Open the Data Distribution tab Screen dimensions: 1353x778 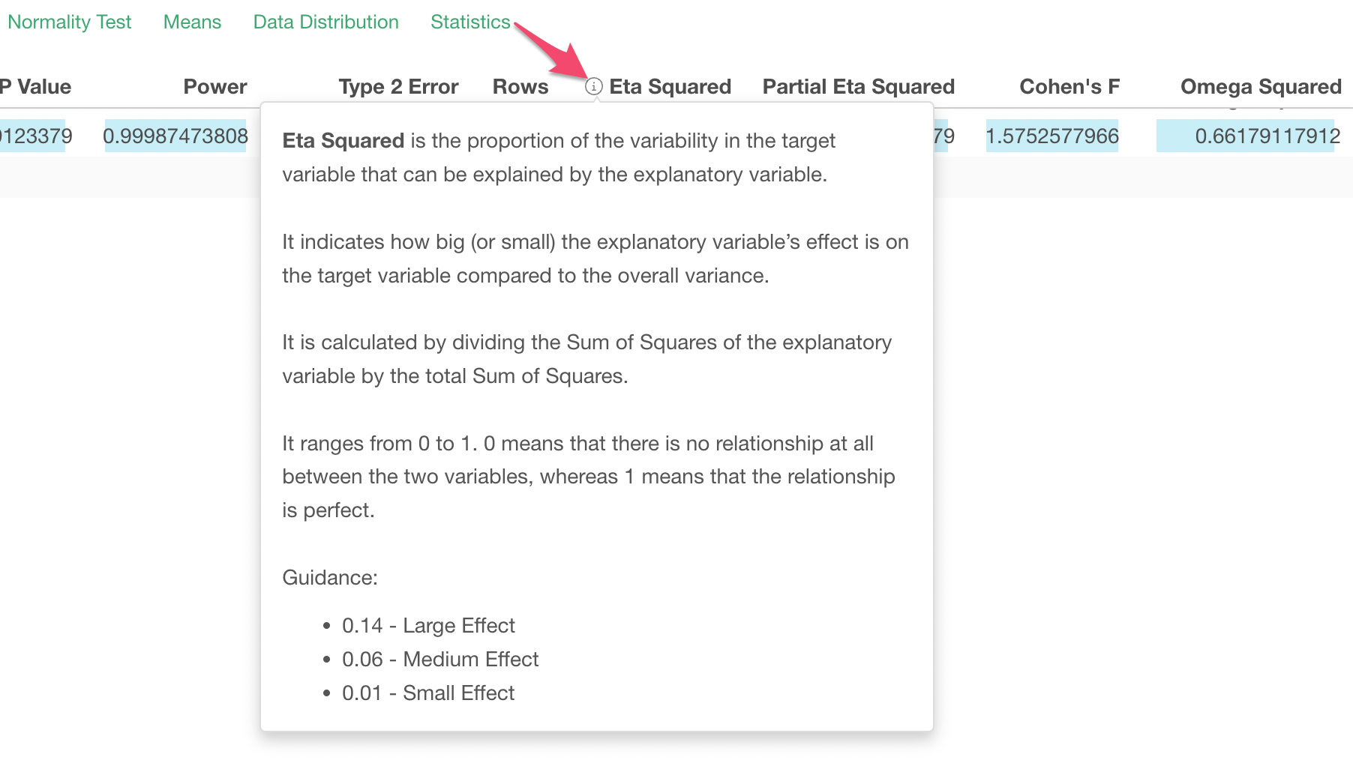[x=325, y=22]
